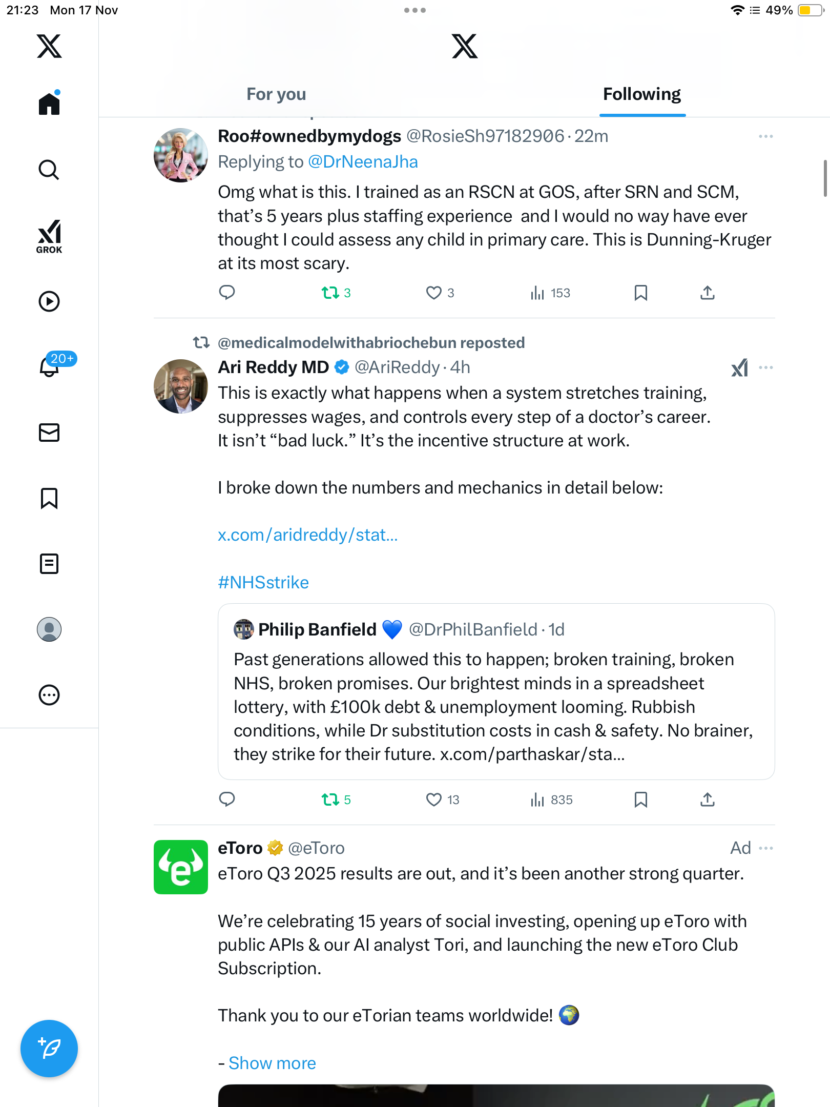Open Grok from the sidebar
830x1107 pixels.
(49, 236)
